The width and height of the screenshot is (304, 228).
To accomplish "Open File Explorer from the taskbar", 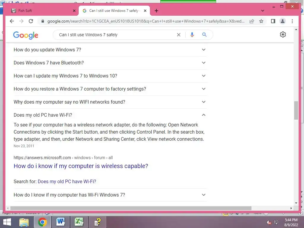I will click(x=24, y=222).
